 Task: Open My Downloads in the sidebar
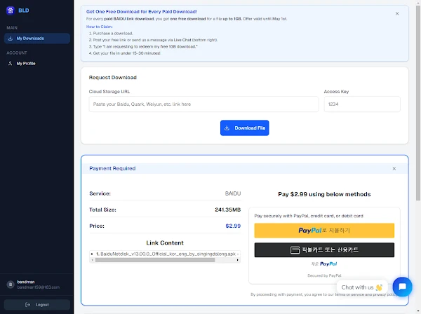pyautogui.click(x=37, y=39)
